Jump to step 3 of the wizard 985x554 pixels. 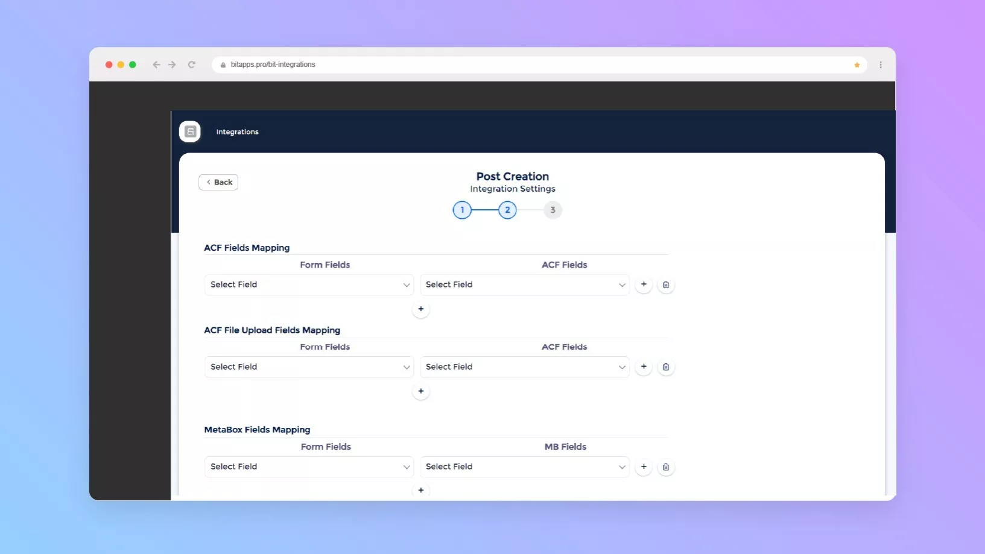click(x=553, y=210)
